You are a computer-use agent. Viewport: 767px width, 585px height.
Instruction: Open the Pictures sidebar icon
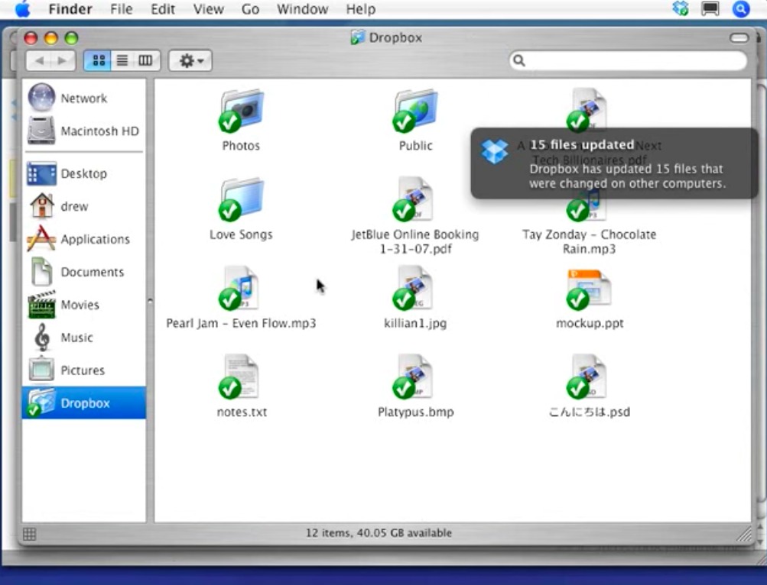(41, 370)
